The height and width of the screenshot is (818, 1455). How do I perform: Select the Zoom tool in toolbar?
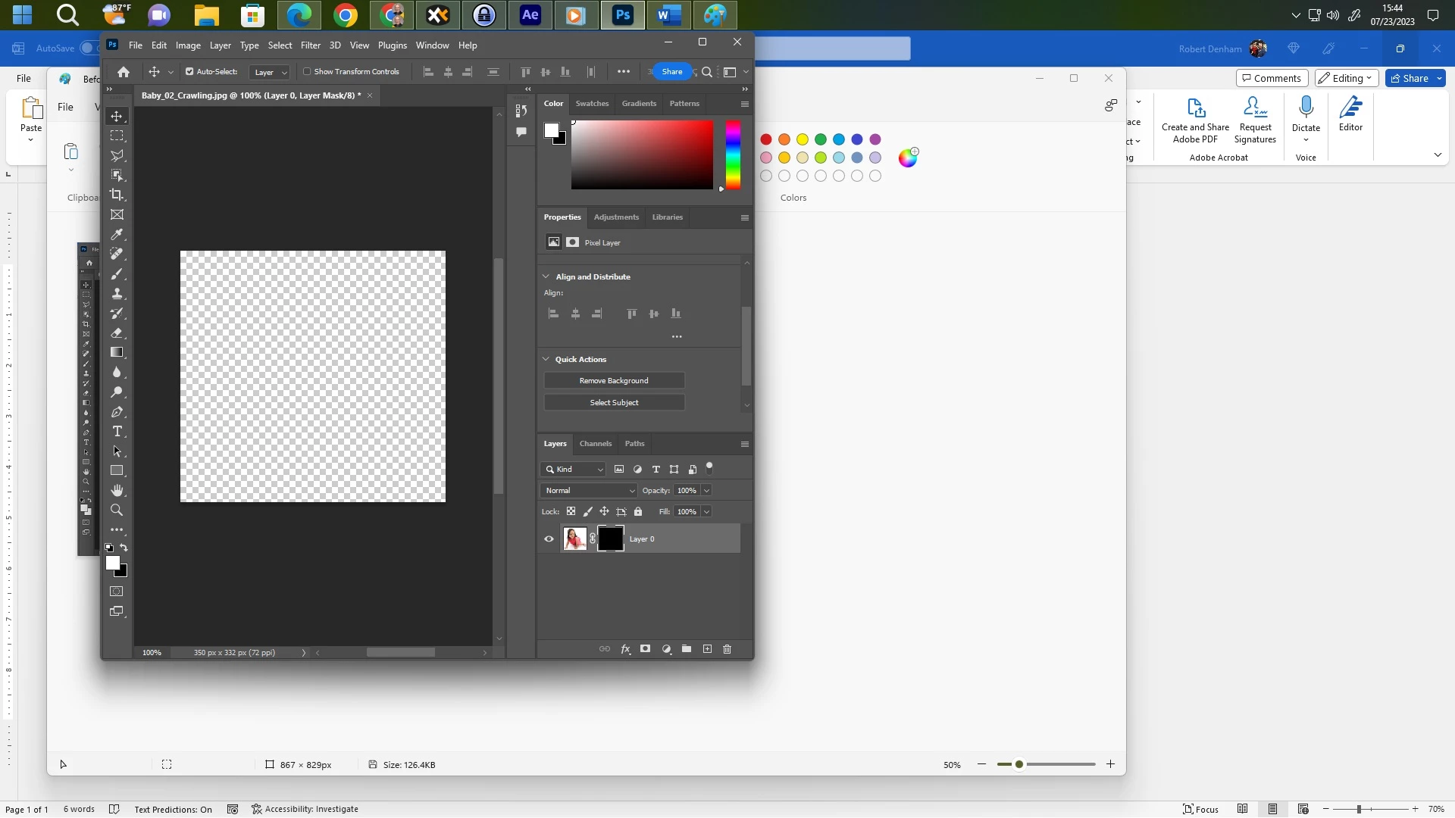pyautogui.click(x=117, y=510)
